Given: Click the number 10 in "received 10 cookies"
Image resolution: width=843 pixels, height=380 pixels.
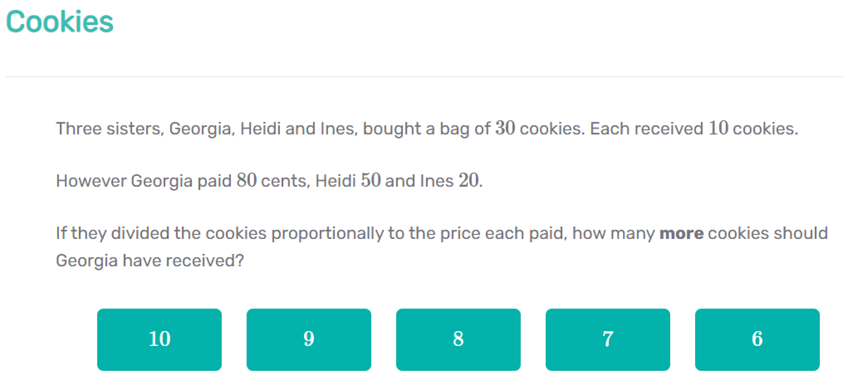Looking at the screenshot, I should (x=718, y=128).
